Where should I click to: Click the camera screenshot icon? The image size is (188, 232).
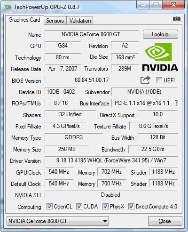(x=177, y=19)
